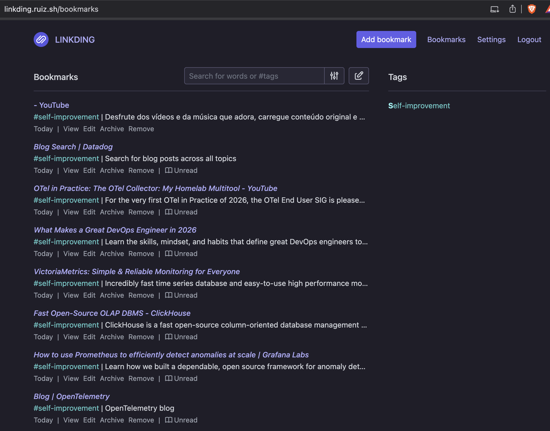Open the Bookmarks menu in navigation
This screenshot has height=431, width=550.
446,39
